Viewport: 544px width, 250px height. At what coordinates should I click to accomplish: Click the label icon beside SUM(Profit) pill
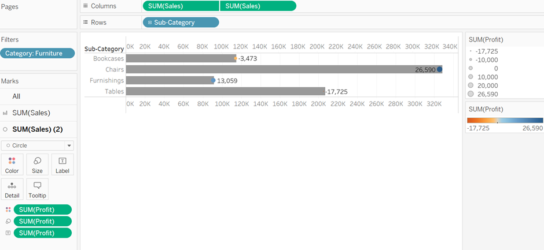pos(8,233)
